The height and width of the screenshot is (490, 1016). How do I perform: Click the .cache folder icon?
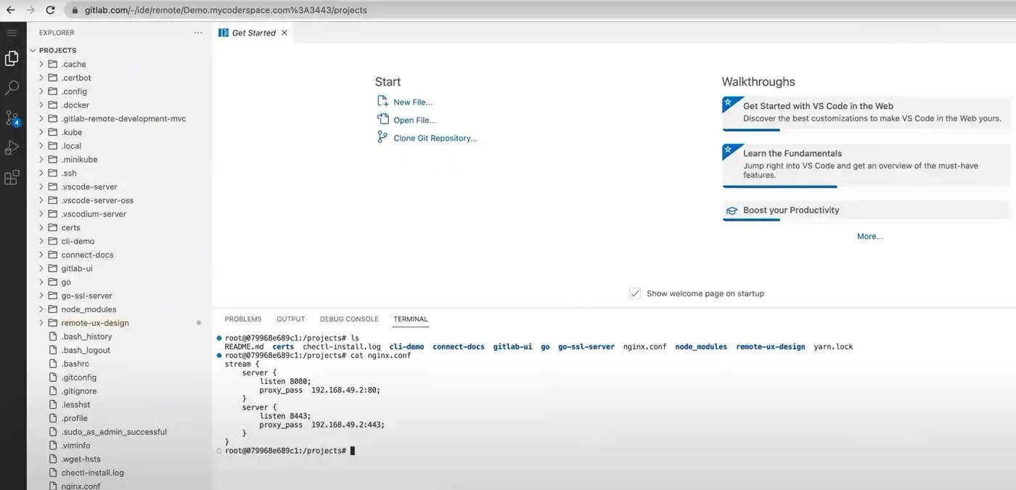[x=53, y=64]
